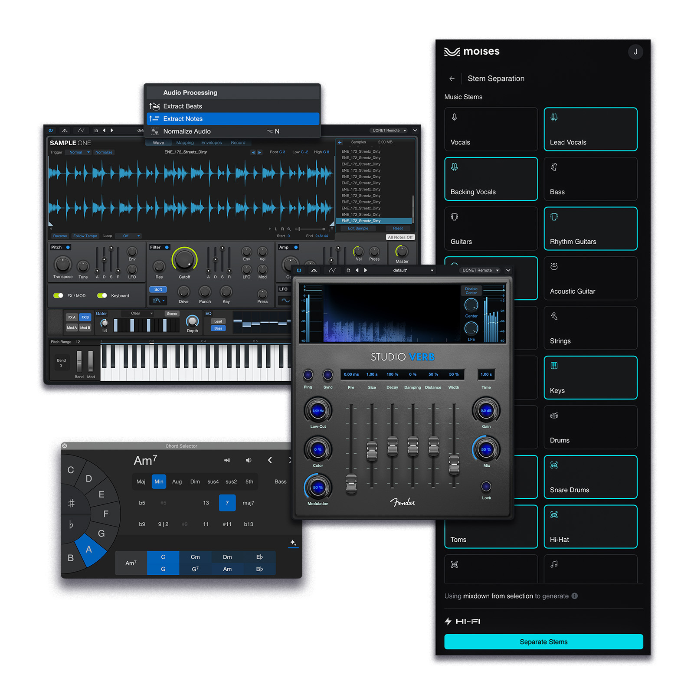The width and height of the screenshot is (694, 694).
Task: Choose Normalize Audio menu item
Action: point(233,131)
